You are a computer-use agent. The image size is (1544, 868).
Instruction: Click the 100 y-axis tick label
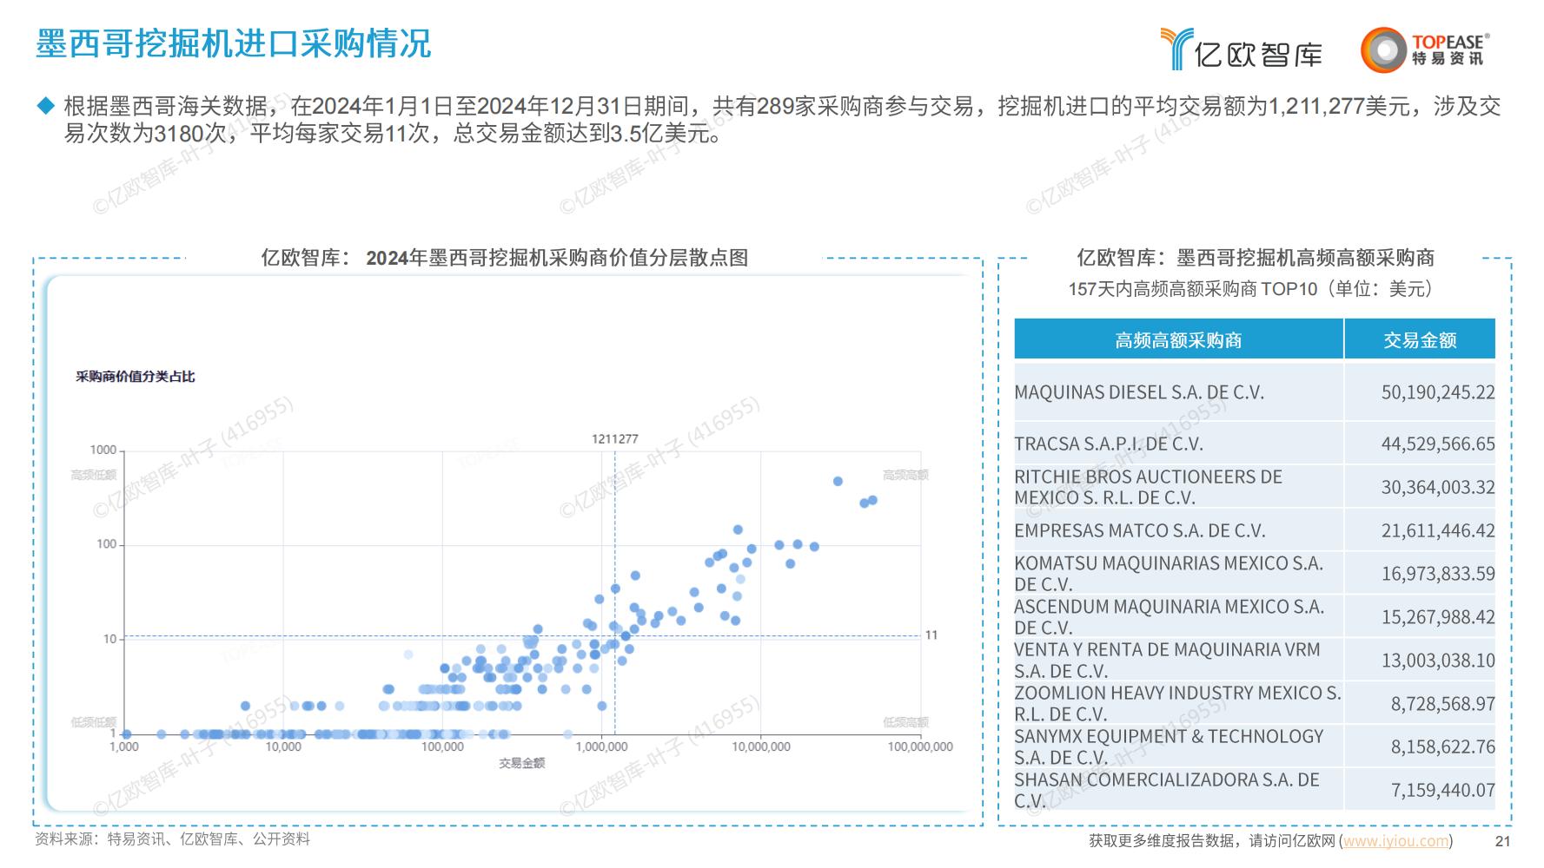coord(106,544)
